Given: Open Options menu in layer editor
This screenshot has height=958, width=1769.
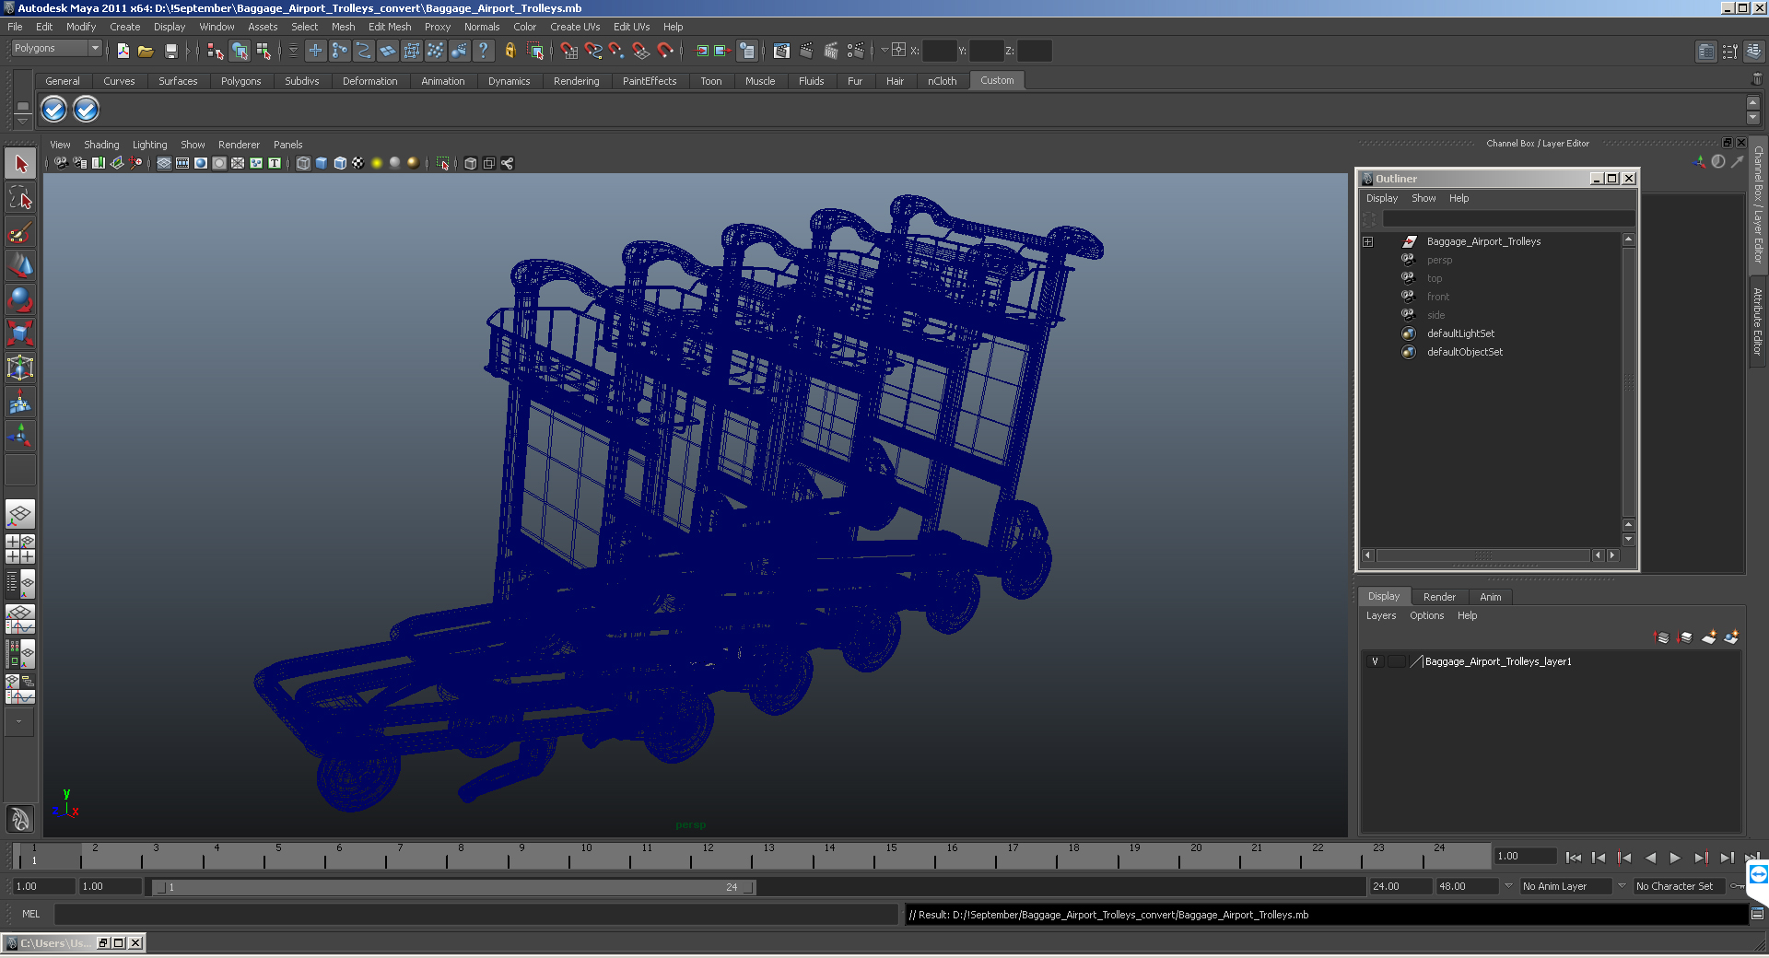Looking at the screenshot, I should coord(1426,615).
